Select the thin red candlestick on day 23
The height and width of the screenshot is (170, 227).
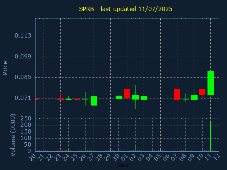pyautogui.click(x=60, y=99)
